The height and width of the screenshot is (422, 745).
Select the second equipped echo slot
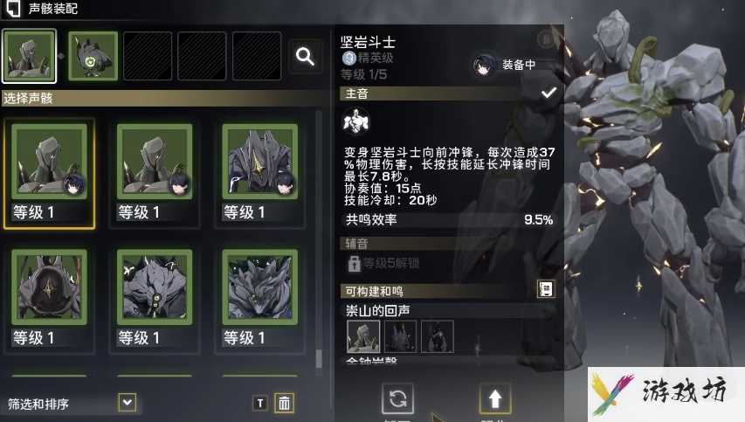click(93, 56)
